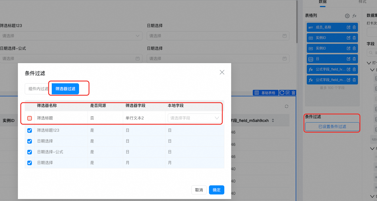Click the 已设置条件过滤 button
377x201 pixels.
pyautogui.click(x=332, y=127)
